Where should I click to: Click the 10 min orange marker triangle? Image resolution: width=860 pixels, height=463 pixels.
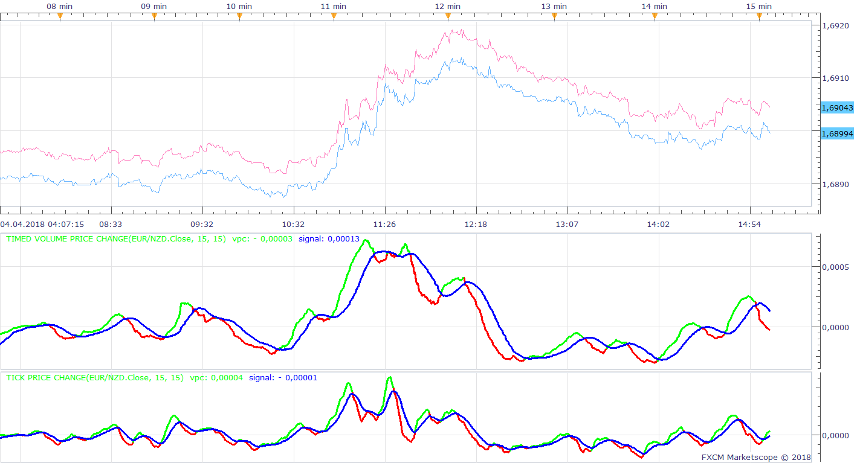click(x=239, y=16)
